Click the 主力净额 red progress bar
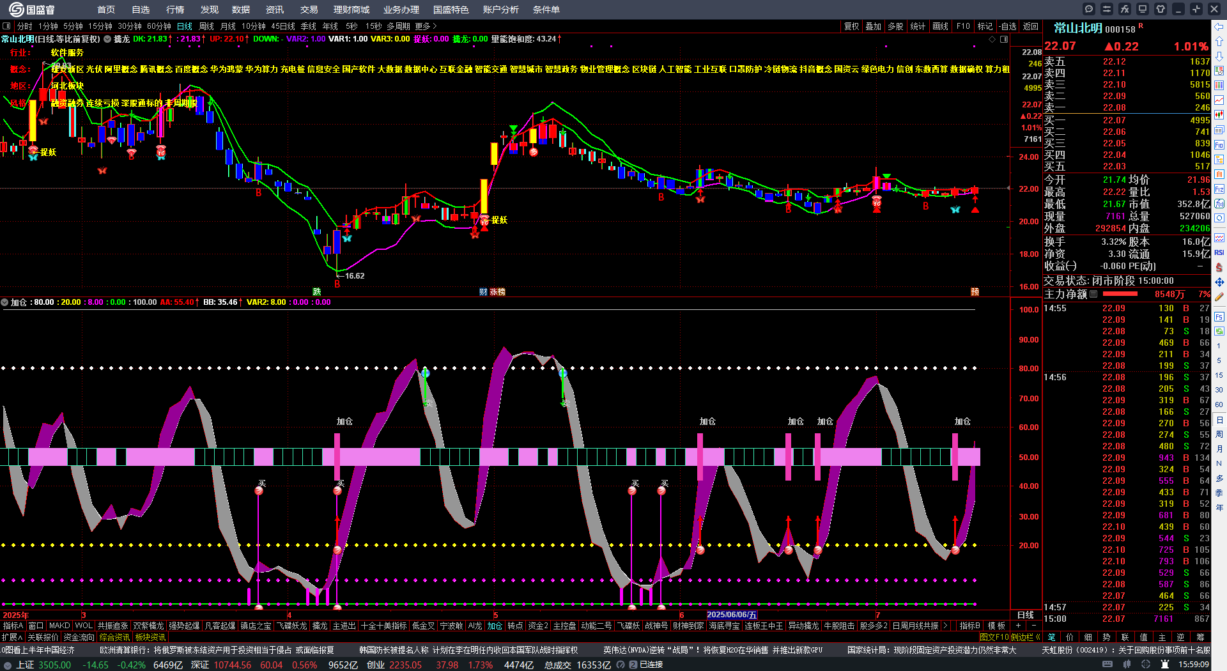Image resolution: width=1227 pixels, height=671 pixels. 1120,294
